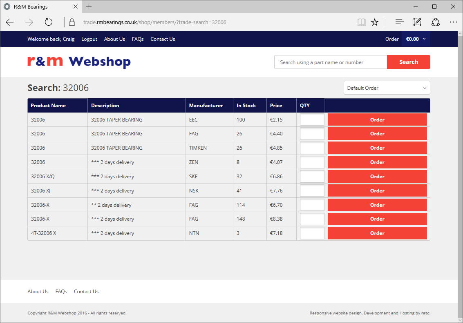Select the 32006 X/Q product name

pyautogui.click(x=43, y=177)
